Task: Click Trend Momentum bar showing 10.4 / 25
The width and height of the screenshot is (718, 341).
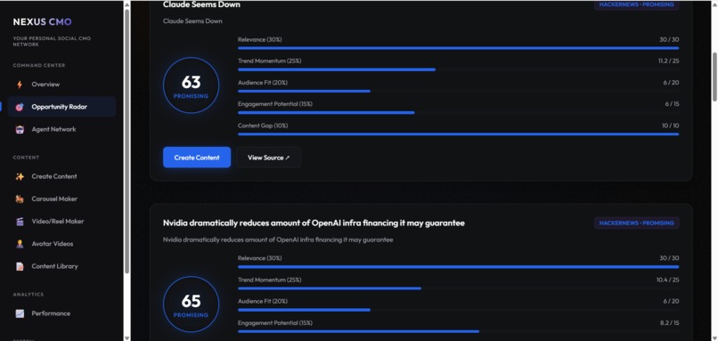Action: click(x=459, y=288)
